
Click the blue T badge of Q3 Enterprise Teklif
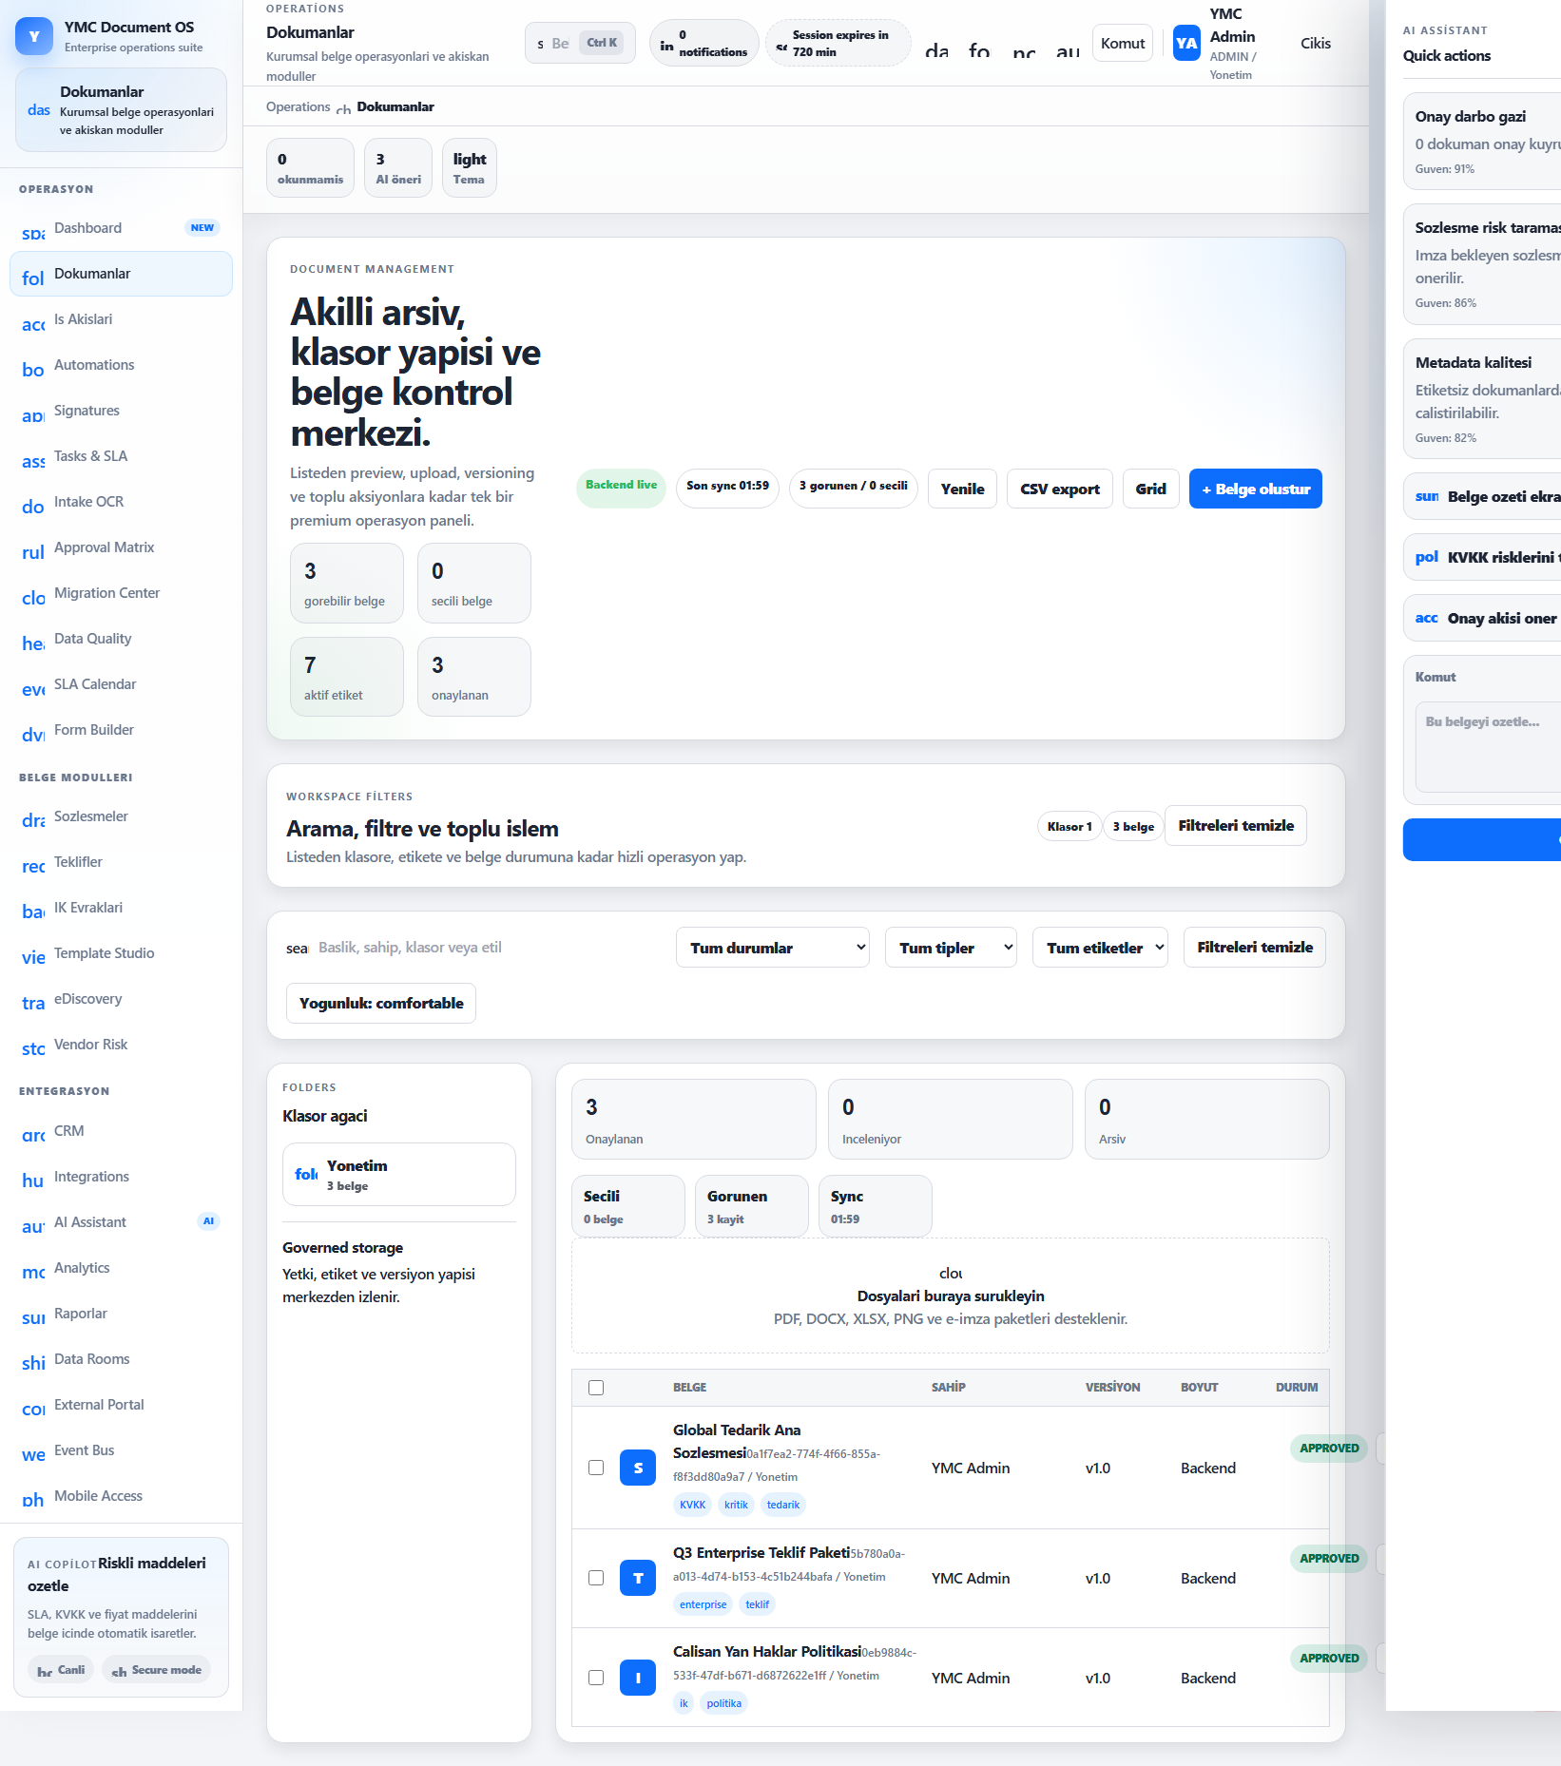[x=638, y=1578]
